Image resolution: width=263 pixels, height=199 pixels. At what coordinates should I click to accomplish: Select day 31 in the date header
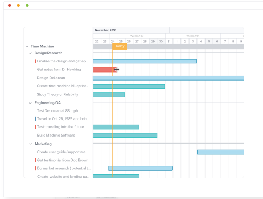click(x=169, y=41)
